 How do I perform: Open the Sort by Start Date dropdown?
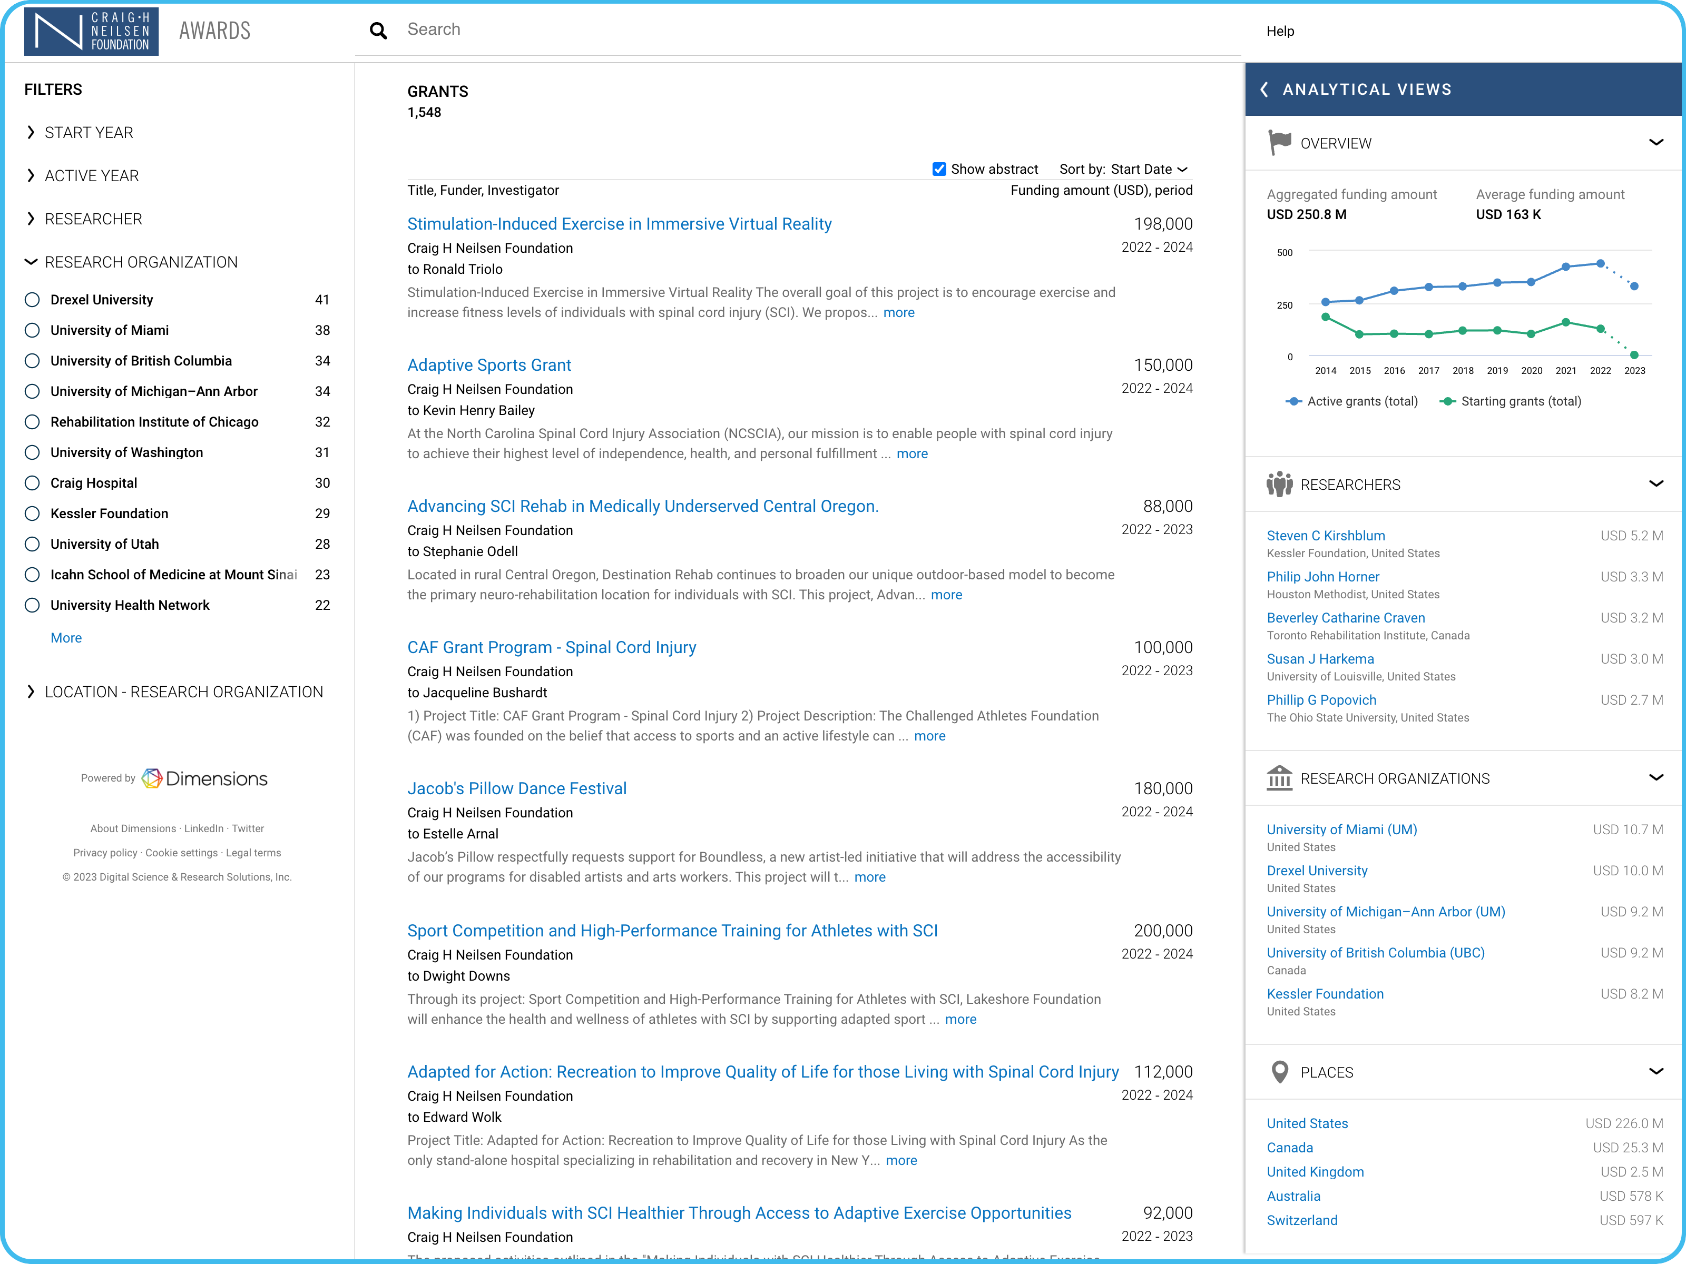(1148, 169)
